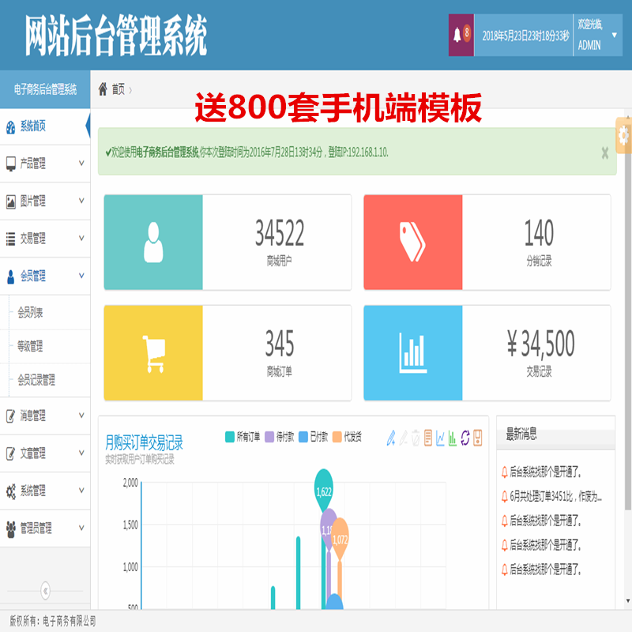The image size is (632, 632).
Task: Toggle the 已付款 legend series
Action: (x=313, y=437)
